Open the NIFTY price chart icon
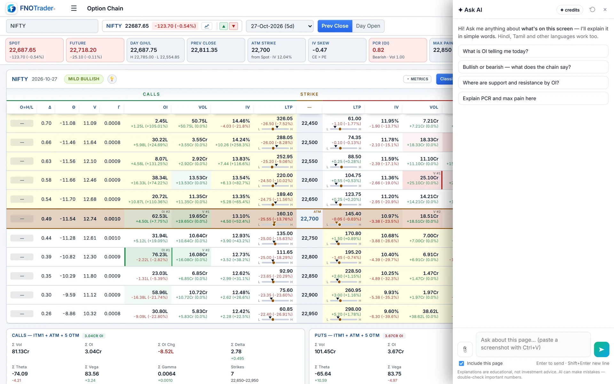614x384 pixels. coord(207,26)
